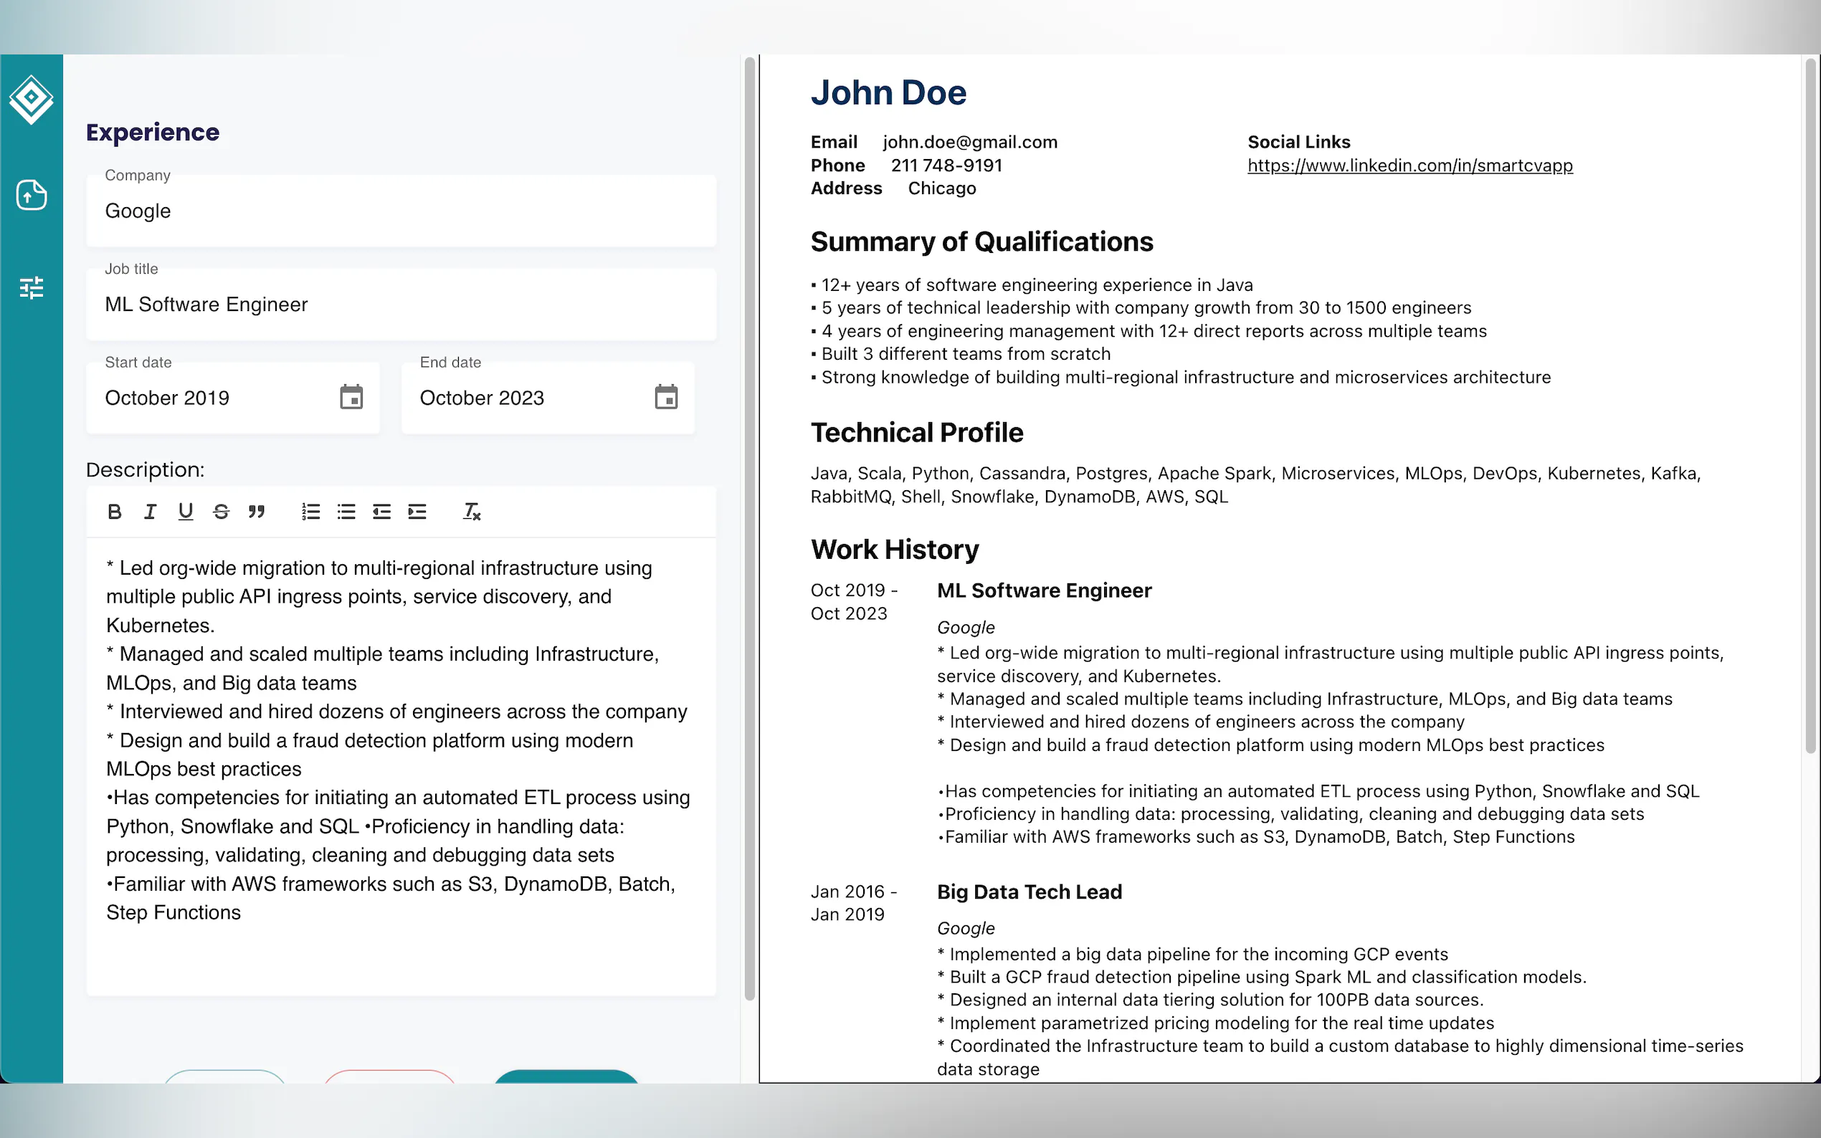1821x1138 pixels.
Task: Toggle Italic text formatting
Action: point(150,512)
